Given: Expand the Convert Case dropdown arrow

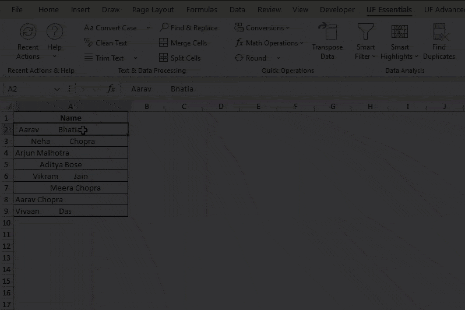Looking at the screenshot, I should (x=148, y=28).
